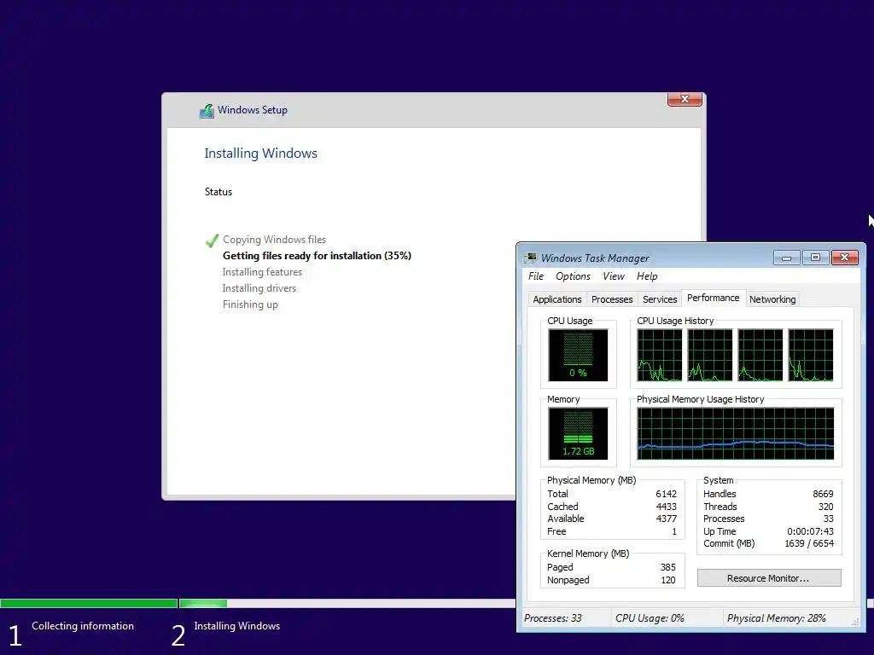Click the 'Installing features' status line
Screen dimensions: 874x655
[262, 272]
